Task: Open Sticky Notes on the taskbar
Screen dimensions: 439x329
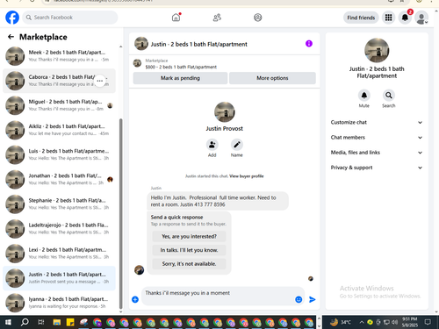Action: pos(70,322)
